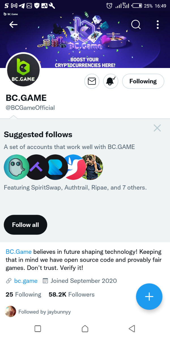This screenshot has width=170, height=340.
Task: Open the bc.game website link
Action: coord(25,281)
